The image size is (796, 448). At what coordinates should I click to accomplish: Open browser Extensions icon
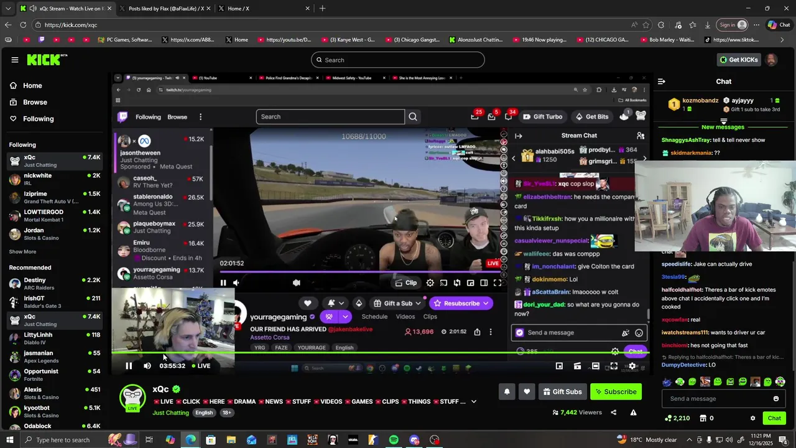pos(661,25)
